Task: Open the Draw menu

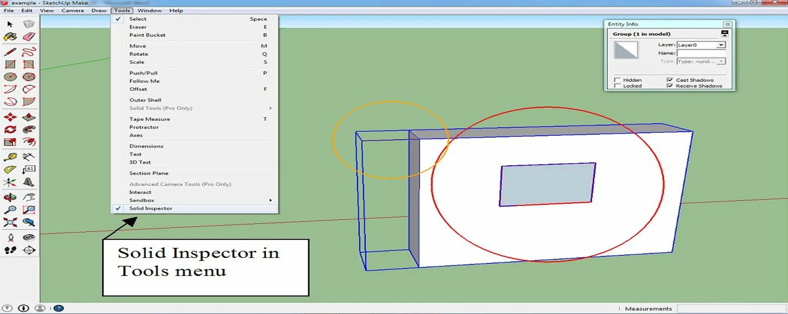Action: [x=99, y=11]
